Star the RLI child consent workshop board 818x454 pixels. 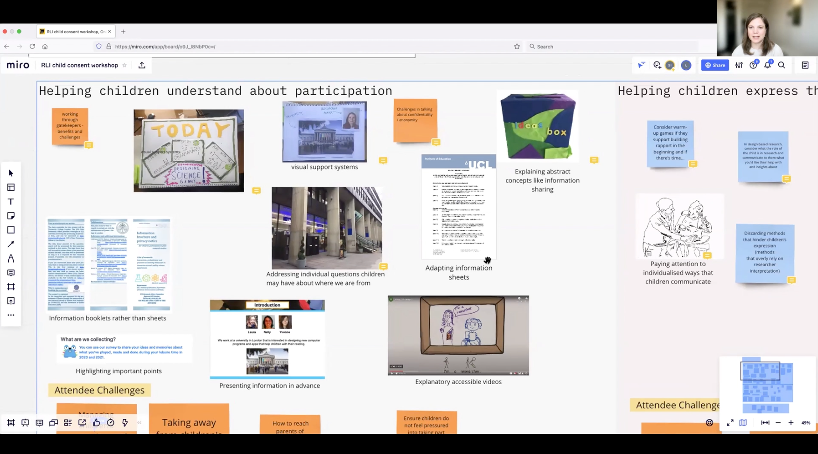click(125, 65)
